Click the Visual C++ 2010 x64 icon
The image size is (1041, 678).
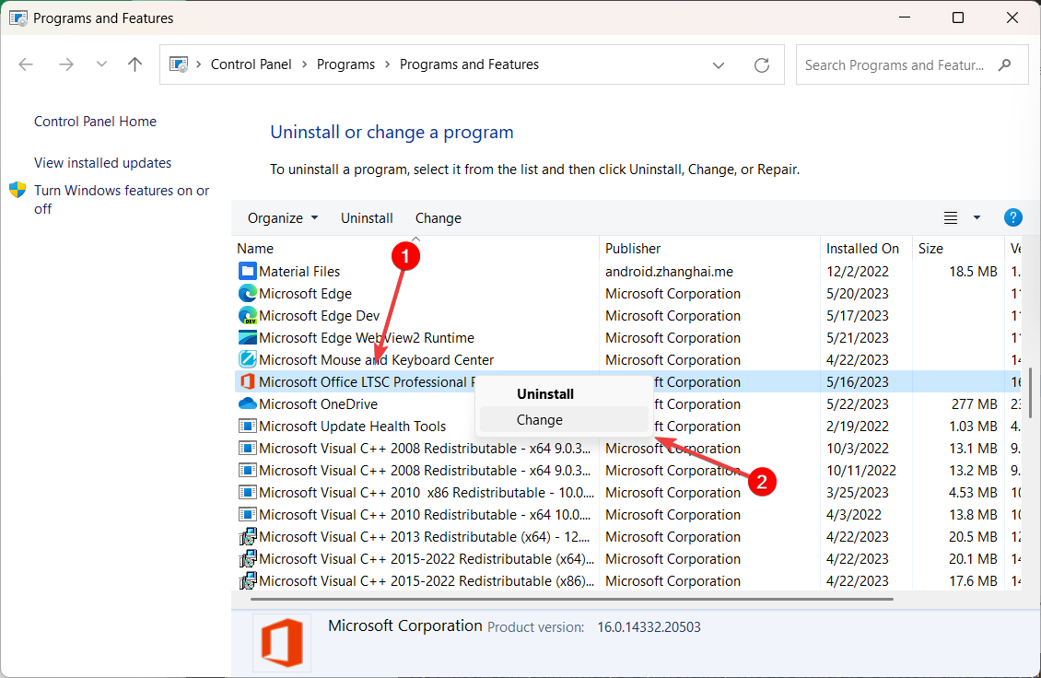point(248,515)
